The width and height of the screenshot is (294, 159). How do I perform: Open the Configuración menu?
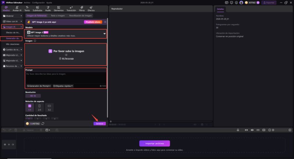(38, 3)
